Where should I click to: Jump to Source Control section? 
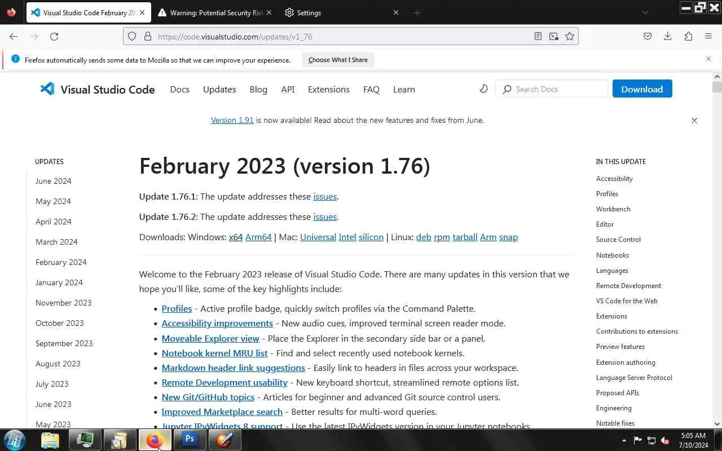click(x=618, y=240)
